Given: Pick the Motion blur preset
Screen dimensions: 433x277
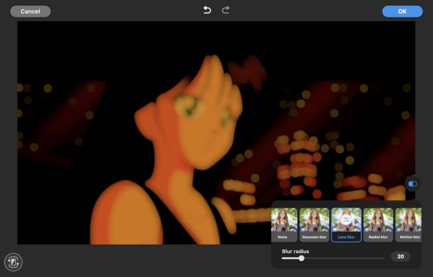Looking at the screenshot, I should click(x=409, y=224).
